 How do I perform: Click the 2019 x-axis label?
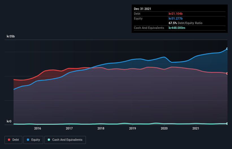(x=133, y=128)
